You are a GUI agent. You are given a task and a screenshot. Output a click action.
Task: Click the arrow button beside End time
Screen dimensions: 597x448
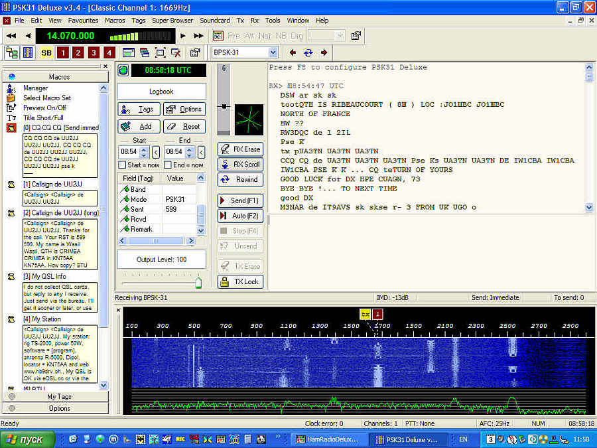click(x=201, y=153)
